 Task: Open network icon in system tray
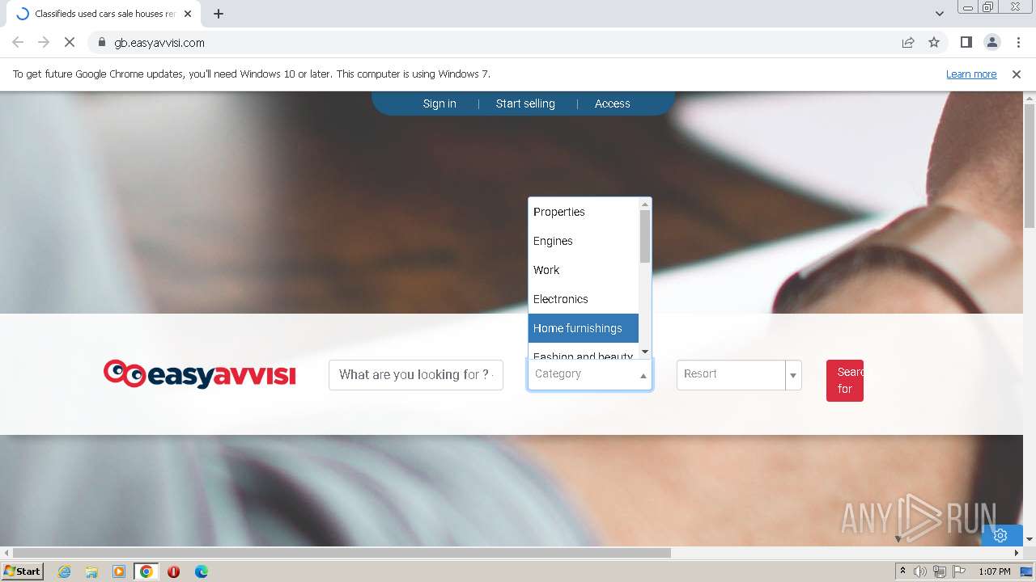940,571
